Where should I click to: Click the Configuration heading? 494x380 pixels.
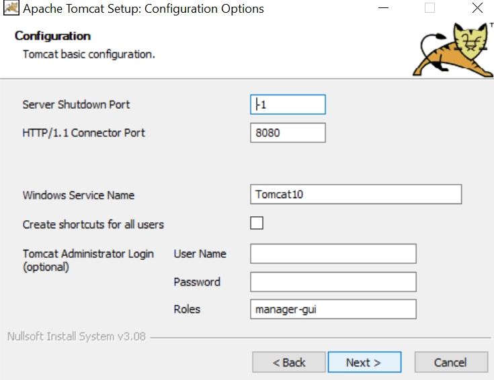52,36
